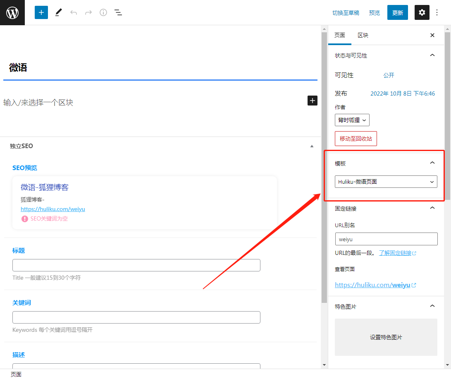Collapse the 模板 panel
The width and height of the screenshot is (451, 379).
pyautogui.click(x=432, y=163)
